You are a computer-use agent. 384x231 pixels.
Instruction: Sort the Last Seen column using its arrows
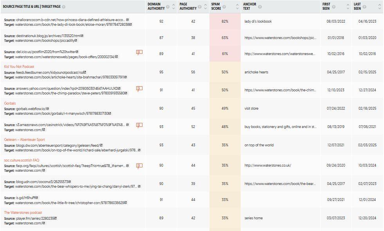pyautogui.click(x=380, y=7)
